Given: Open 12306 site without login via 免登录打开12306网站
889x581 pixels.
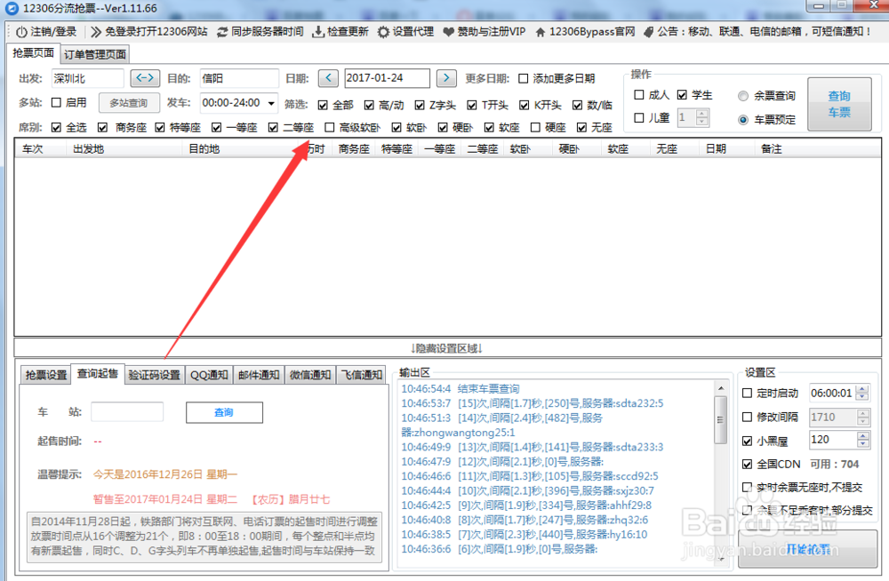Looking at the screenshot, I should point(148,32).
